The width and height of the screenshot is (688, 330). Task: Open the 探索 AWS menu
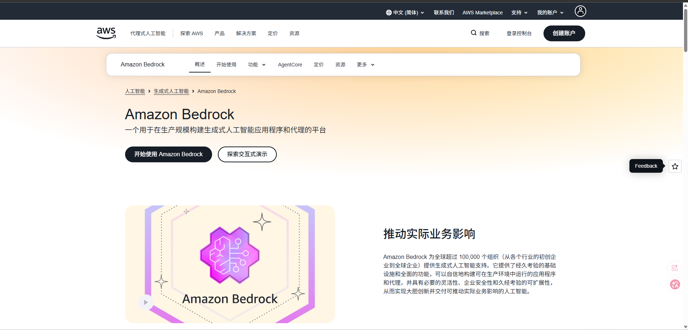pos(192,33)
